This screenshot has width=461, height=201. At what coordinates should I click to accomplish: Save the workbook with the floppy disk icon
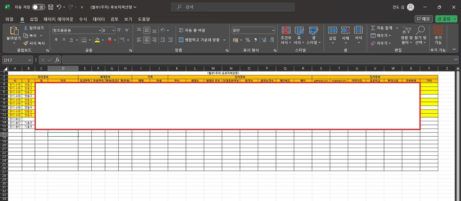tap(50, 7)
